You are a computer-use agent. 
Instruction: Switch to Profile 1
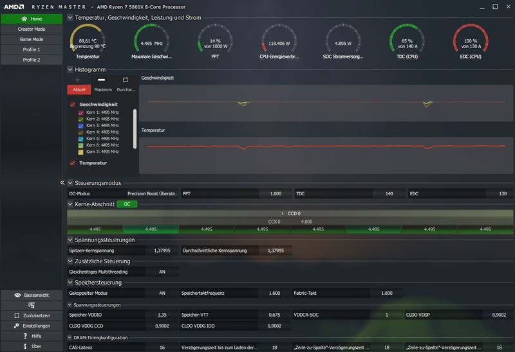click(32, 49)
